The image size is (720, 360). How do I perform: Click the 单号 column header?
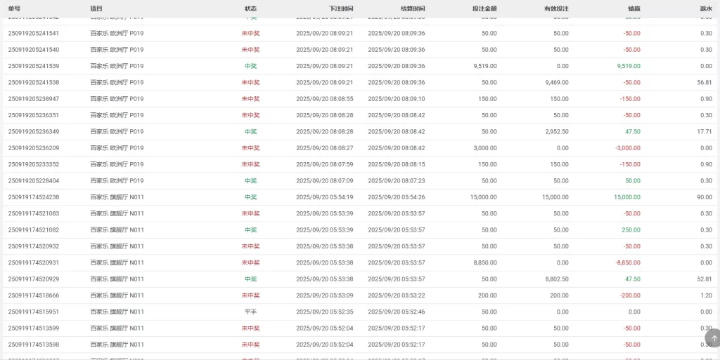point(14,8)
